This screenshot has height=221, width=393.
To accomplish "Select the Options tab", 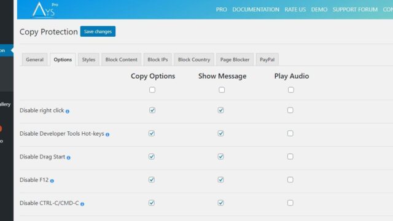I will [x=63, y=60].
